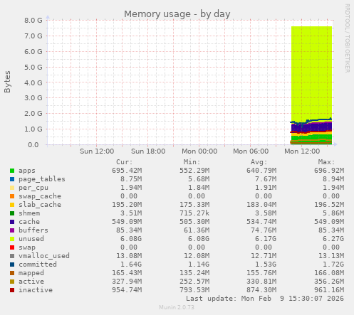Click the 'cache' legend label
The width and height of the screenshot is (354, 315).
(x=29, y=222)
